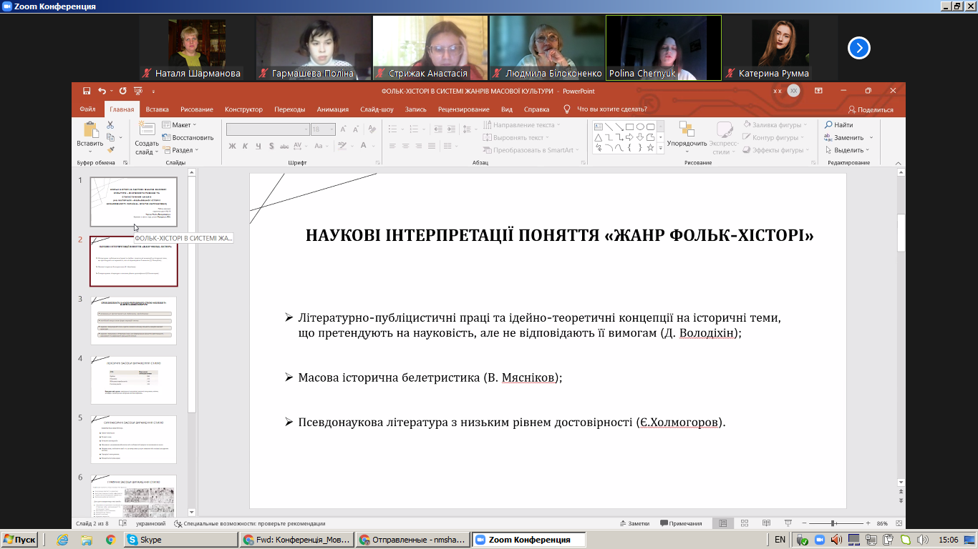
Task: Switch to the Слайд-шоу tab
Action: 377,109
